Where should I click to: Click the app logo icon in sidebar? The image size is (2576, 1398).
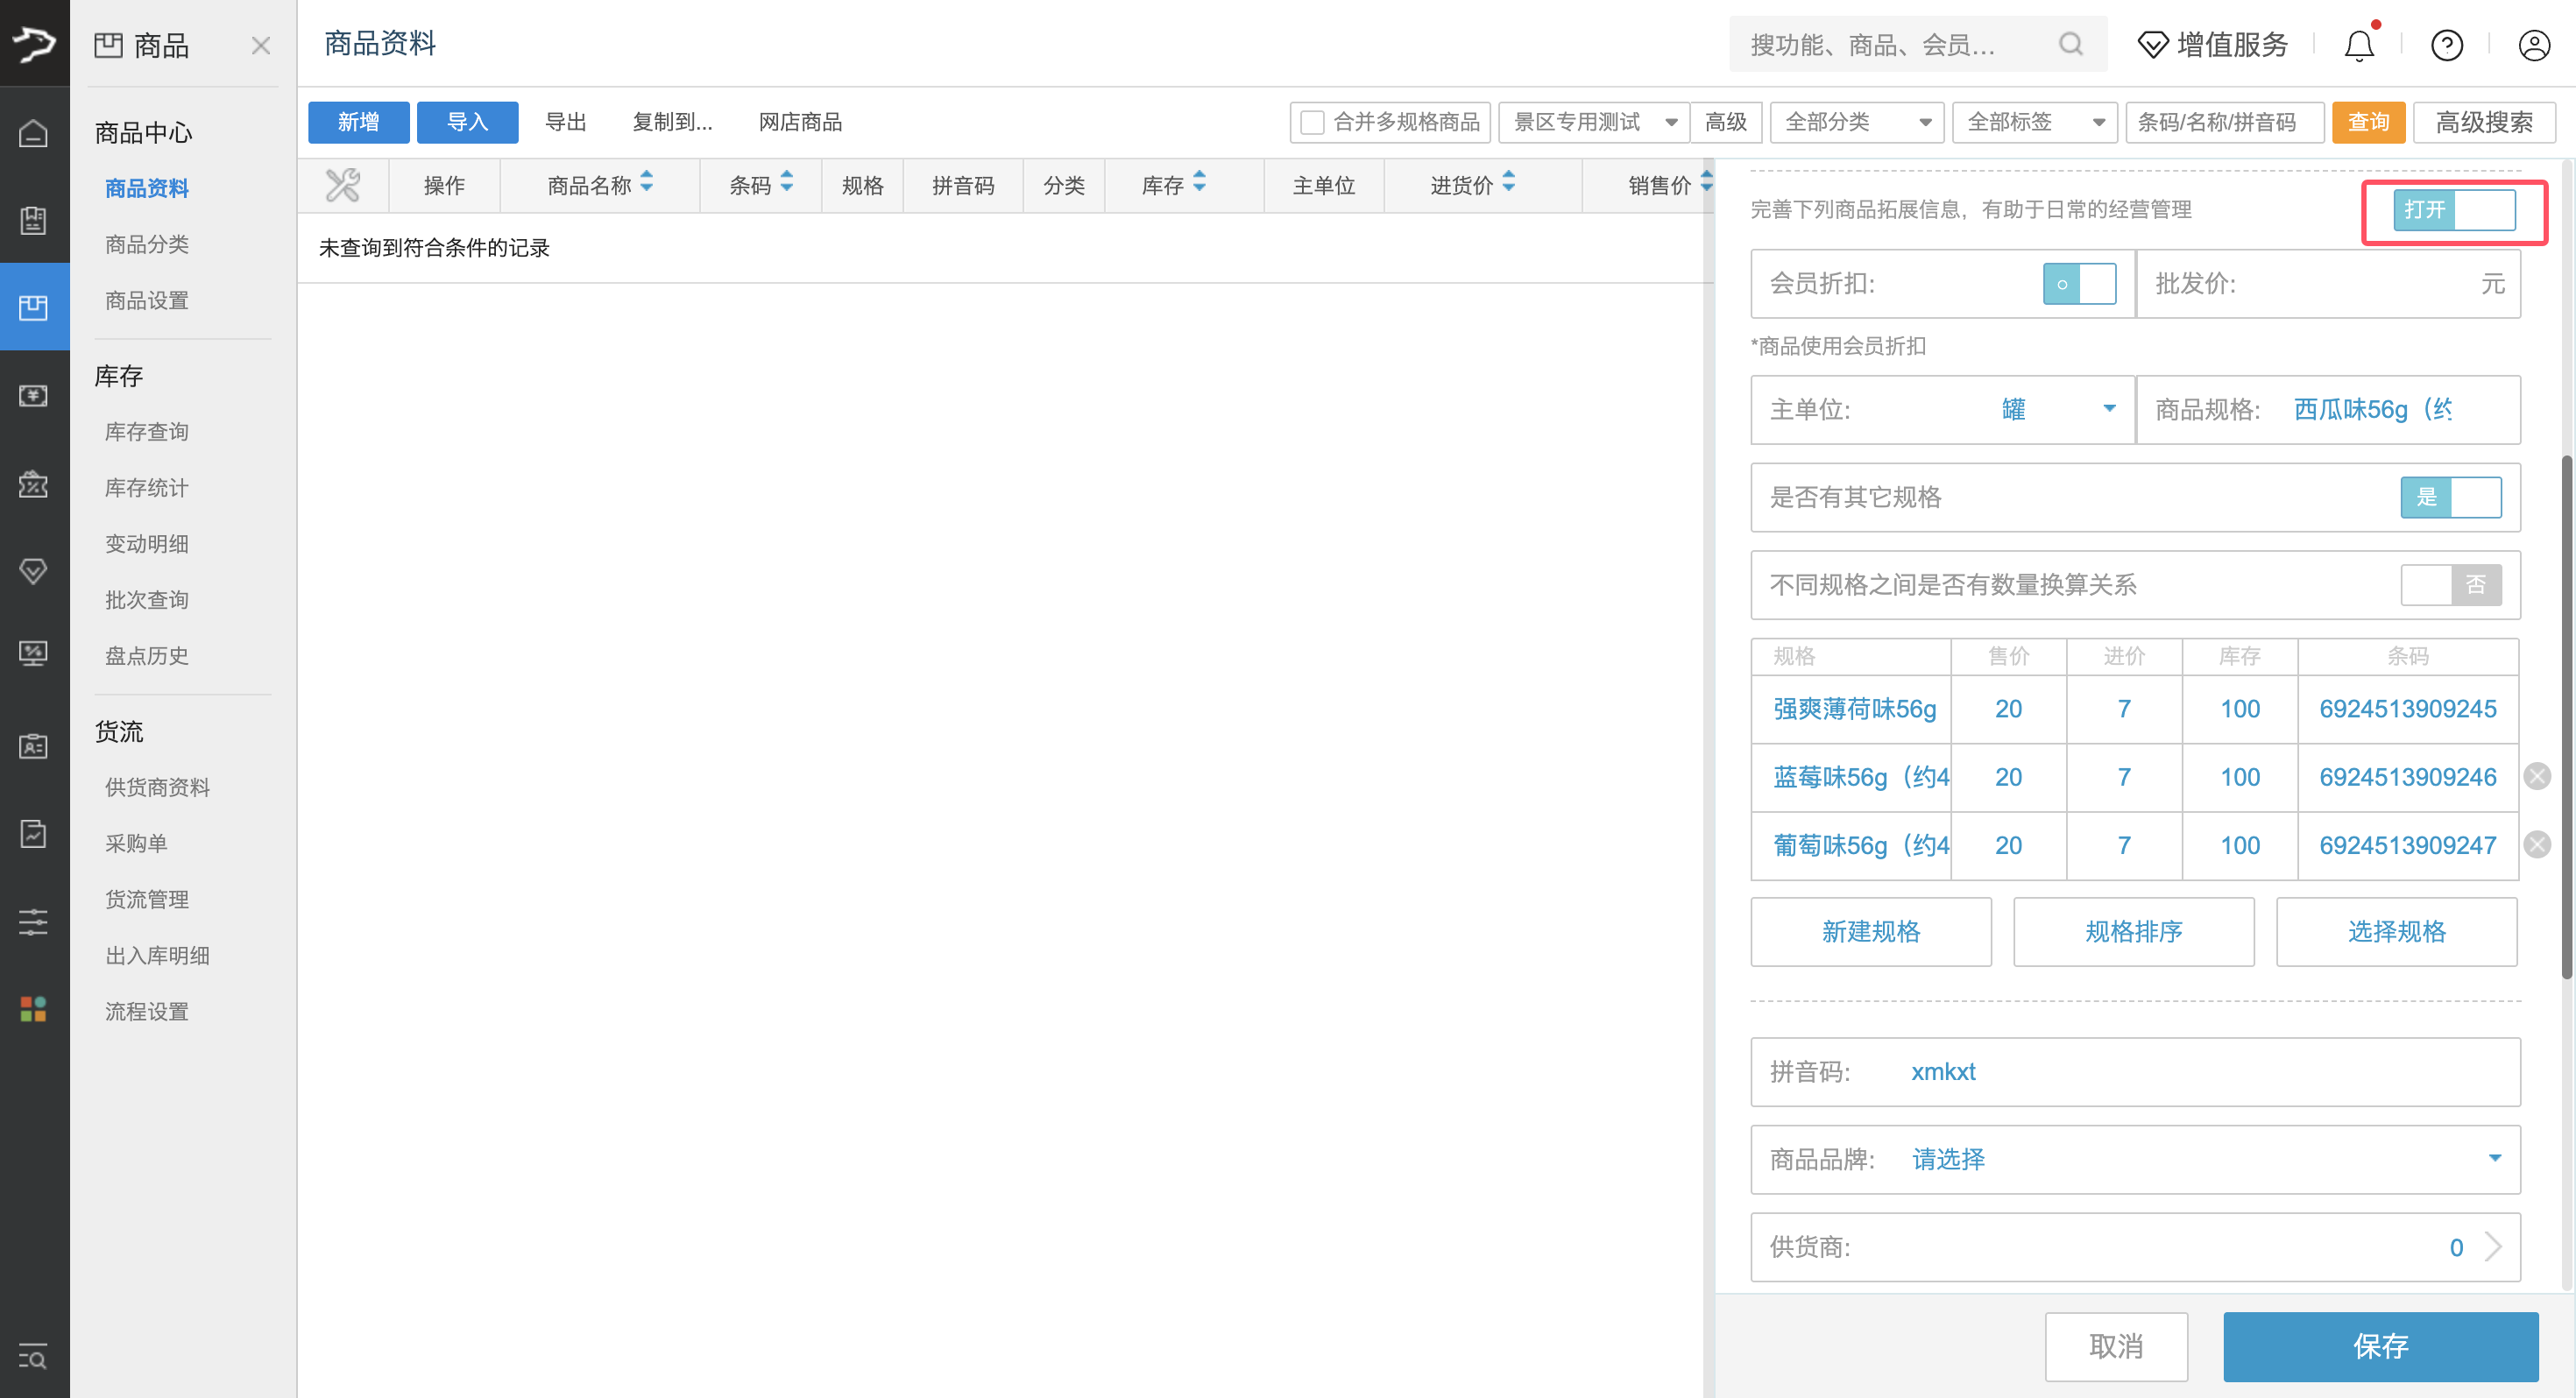pos(34,43)
